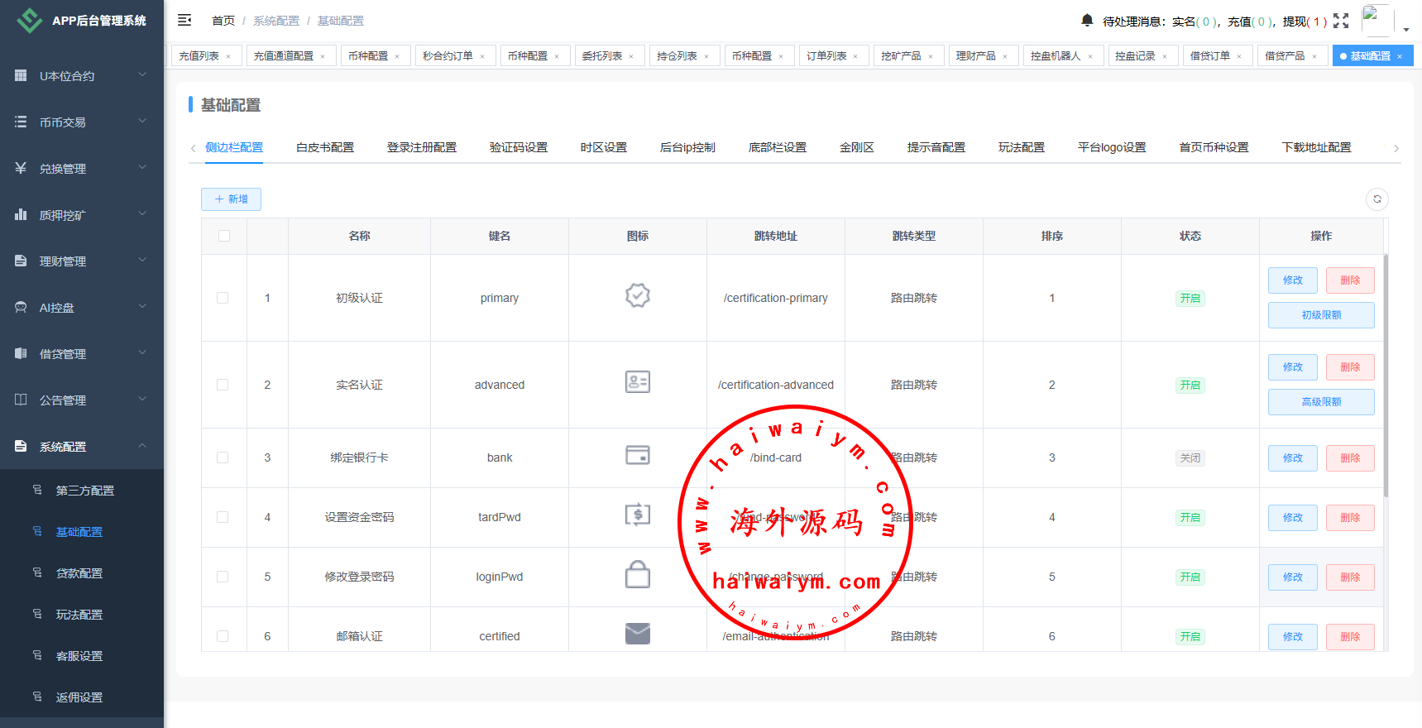Viewport: 1422px width, 728px height.
Task: Click the 初级认证 checkmark badge icon
Action: click(x=637, y=295)
